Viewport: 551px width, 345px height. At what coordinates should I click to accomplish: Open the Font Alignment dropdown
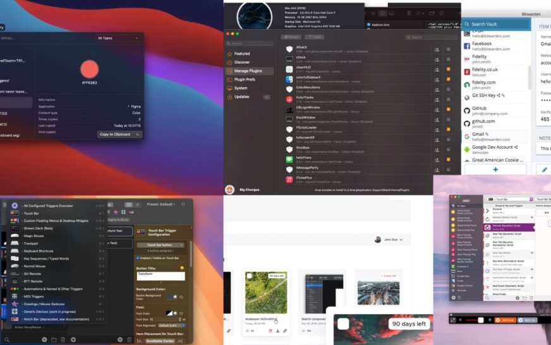[171, 325]
